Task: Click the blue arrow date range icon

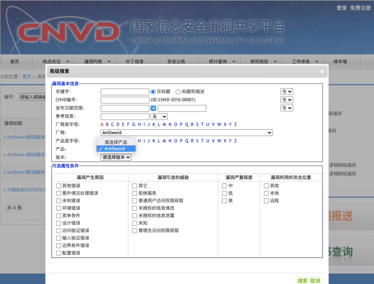Action: click(153, 108)
